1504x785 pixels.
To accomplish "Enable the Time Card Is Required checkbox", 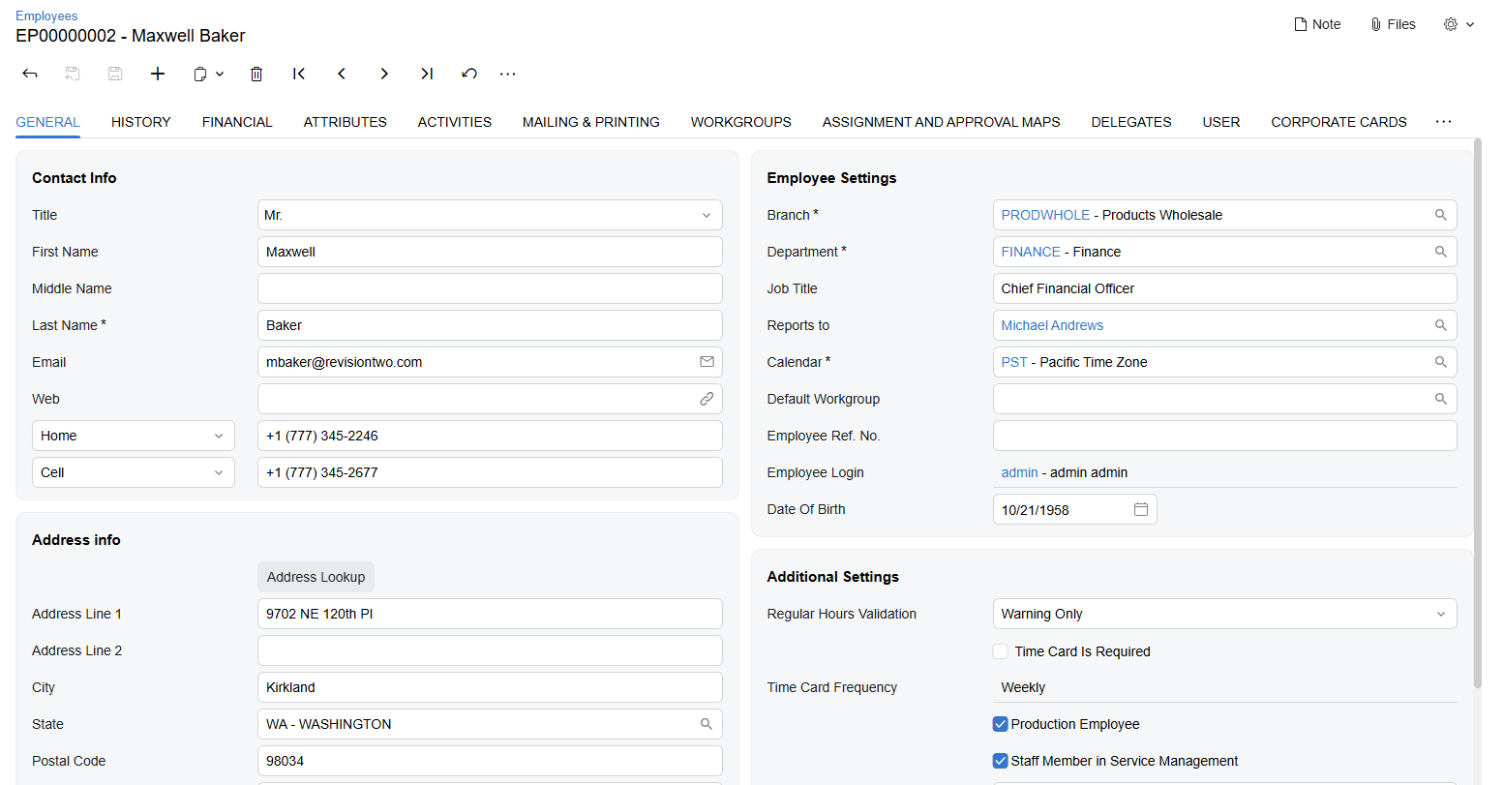I will [1000, 651].
